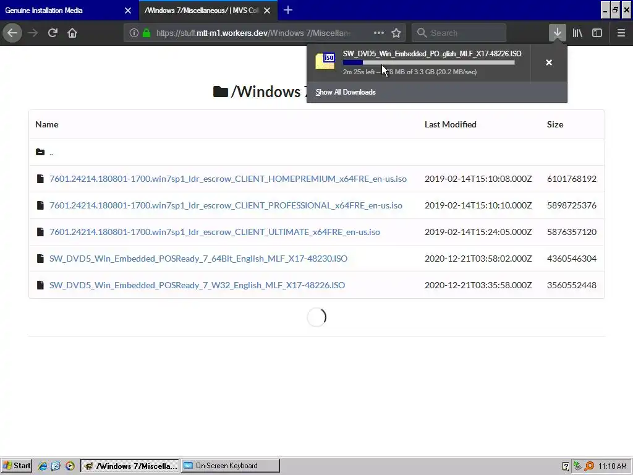Open a new browser tab
The height and width of the screenshot is (475, 633).
click(x=288, y=10)
